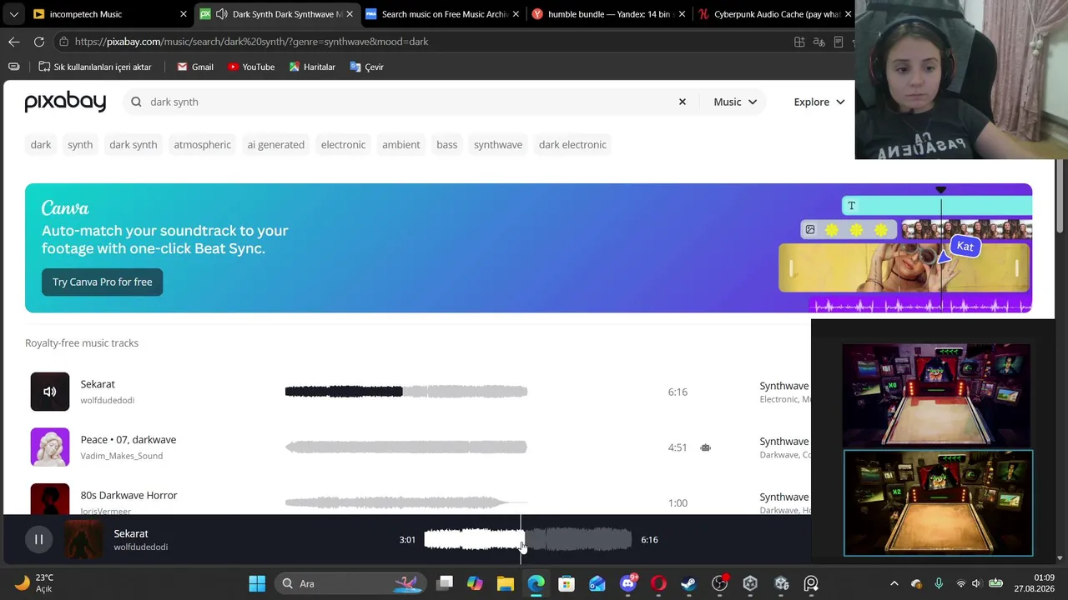Open the 80s Darkwave Horror track title
This screenshot has height=600, width=1068.
pos(129,495)
